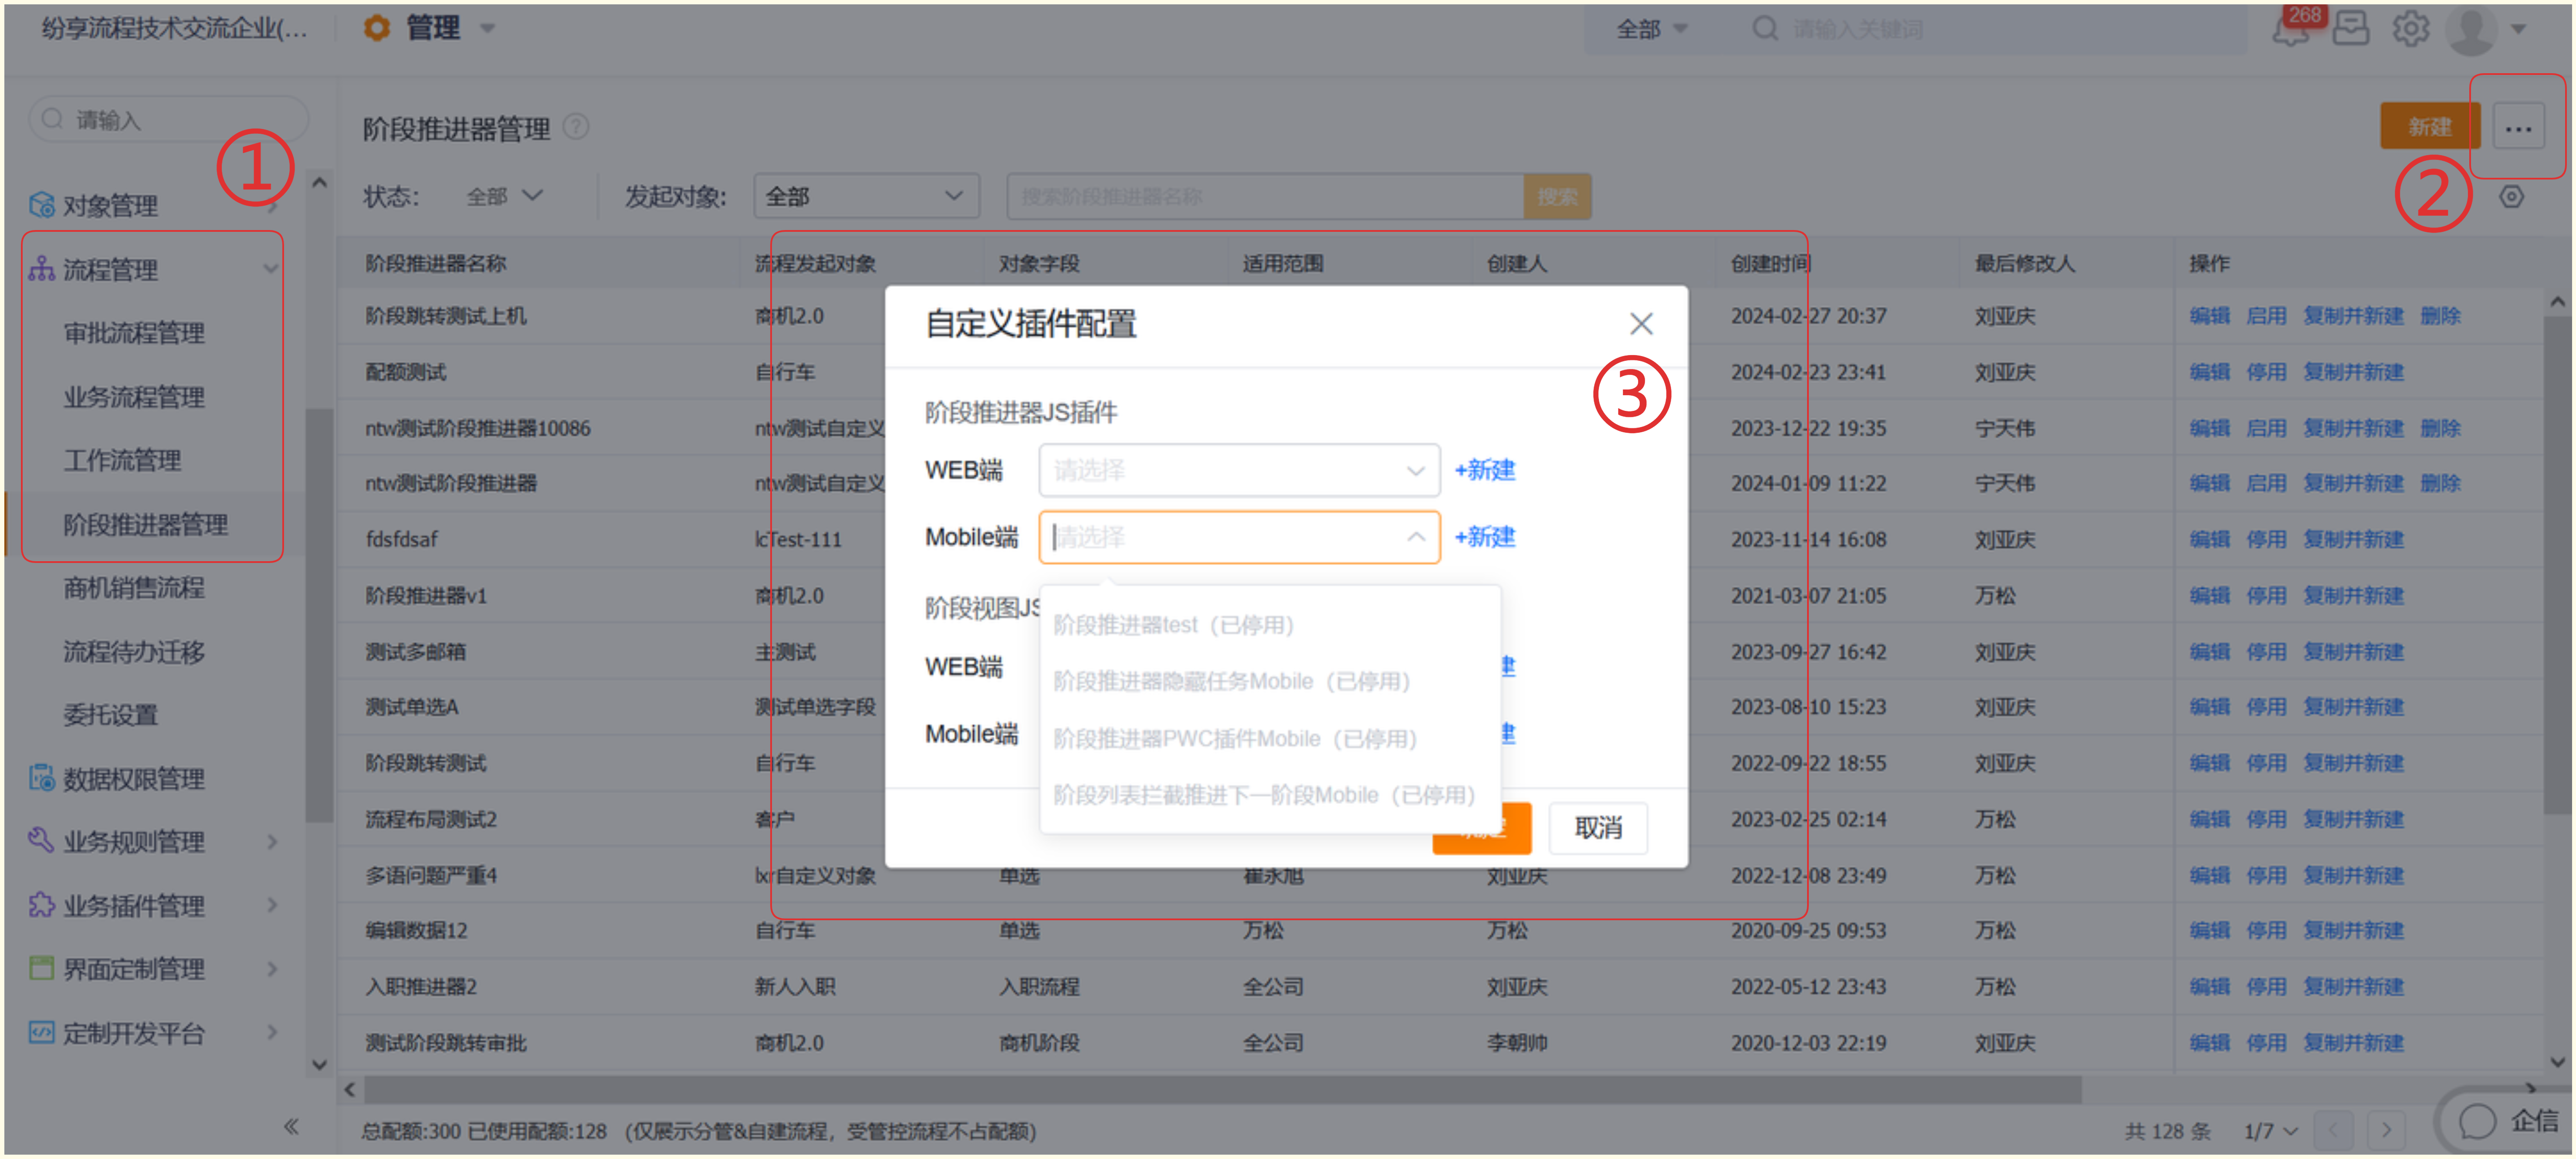Click the 流程管理 sidebar icon
This screenshot has height=1159, width=2576.
[x=41, y=269]
